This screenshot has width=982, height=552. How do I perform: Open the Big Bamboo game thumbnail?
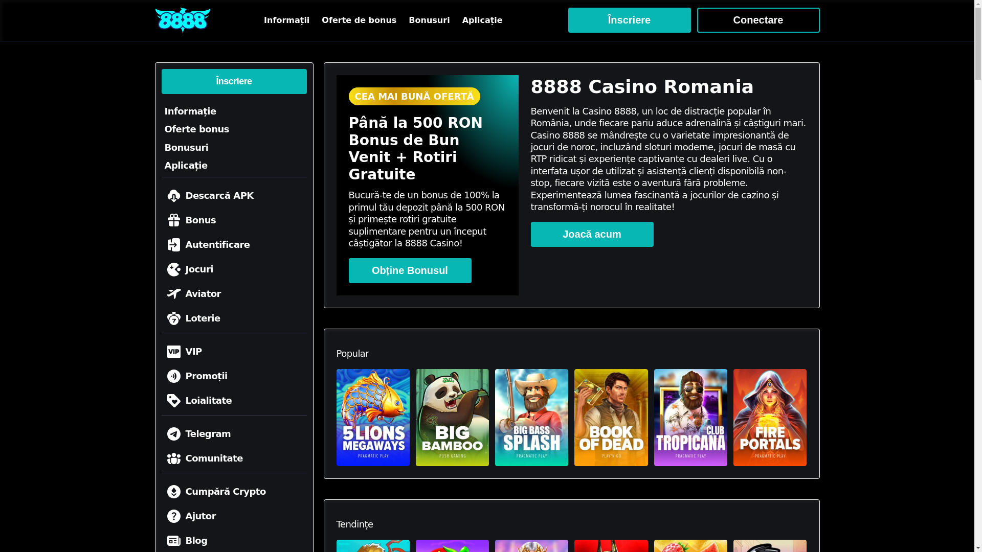(x=452, y=418)
